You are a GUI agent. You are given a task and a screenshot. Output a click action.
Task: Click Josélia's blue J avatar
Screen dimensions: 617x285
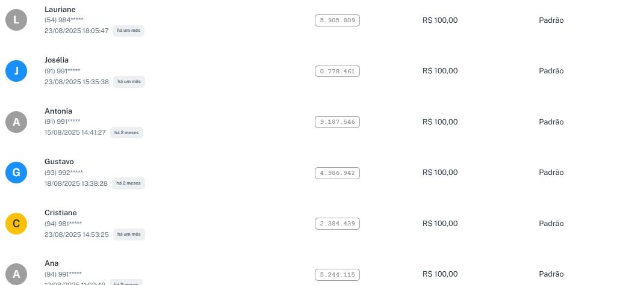16,71
